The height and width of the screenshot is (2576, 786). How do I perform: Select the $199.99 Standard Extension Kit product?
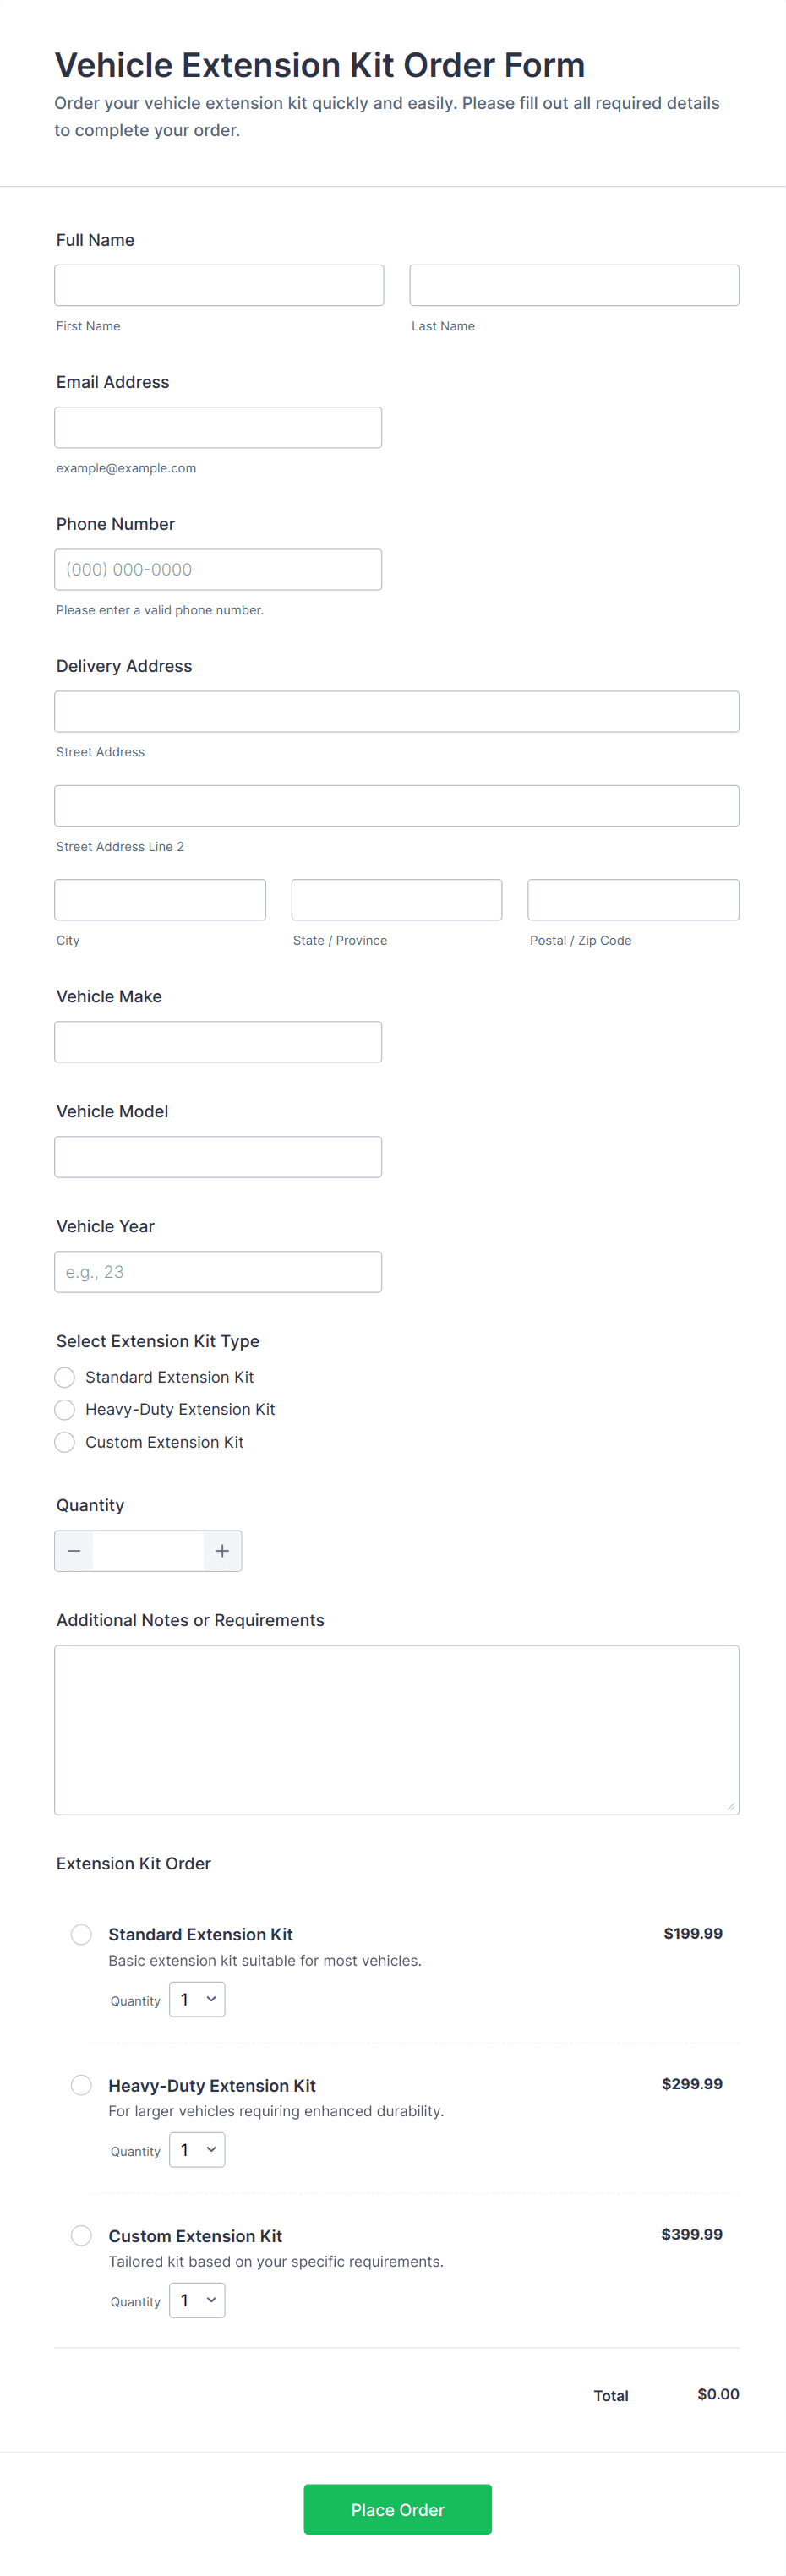tap(82, 1934)
